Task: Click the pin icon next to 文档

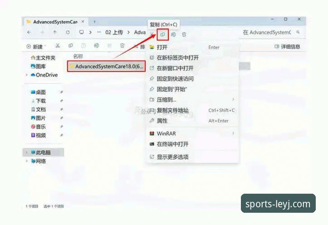Action: [x=62, y=109]
